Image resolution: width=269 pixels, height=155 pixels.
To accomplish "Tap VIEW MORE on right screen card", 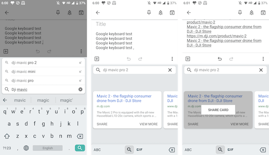I will pos(239,124).
